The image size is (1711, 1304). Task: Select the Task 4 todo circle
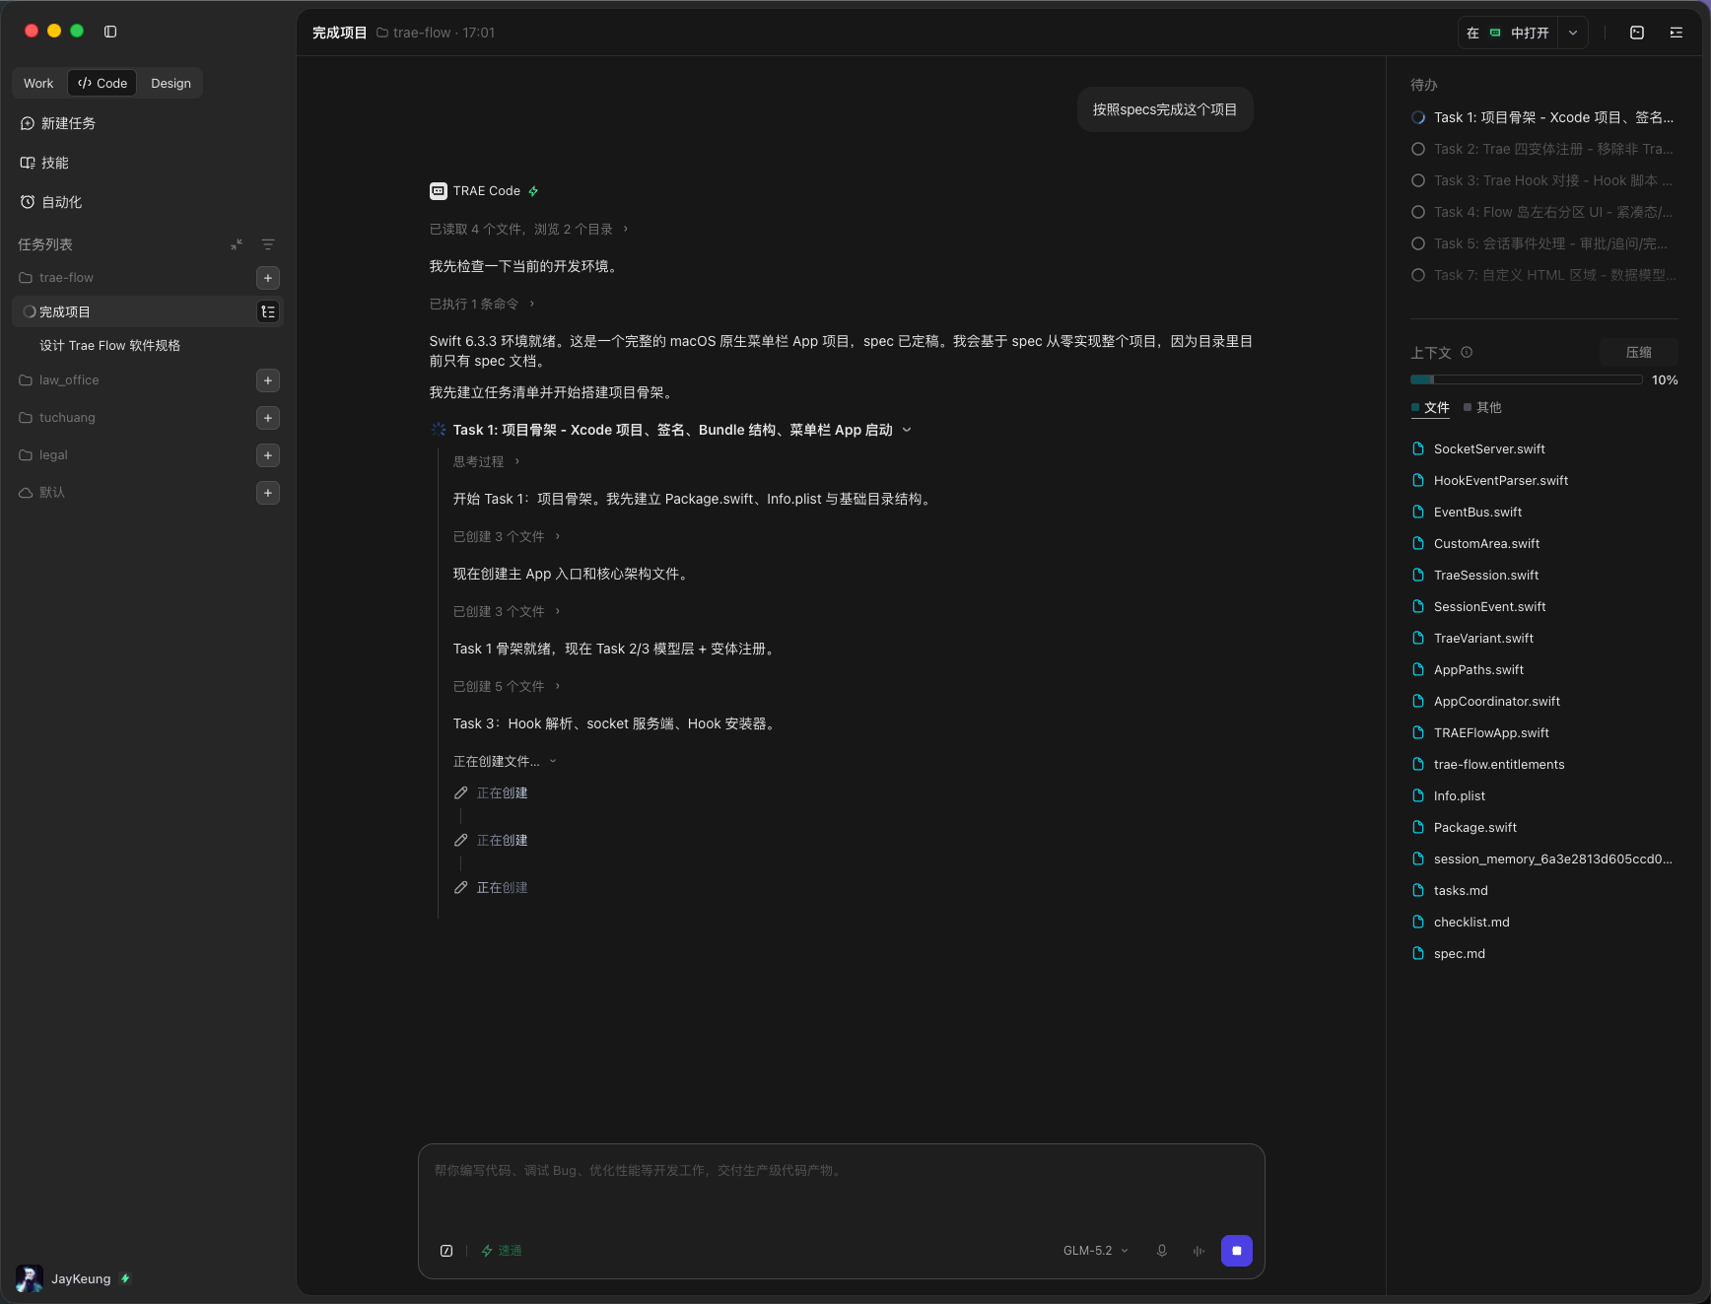(x=1418, y=212)
